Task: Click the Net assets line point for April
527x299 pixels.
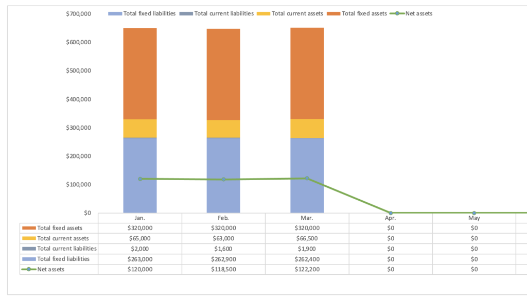Action: [x=391, y=213]
